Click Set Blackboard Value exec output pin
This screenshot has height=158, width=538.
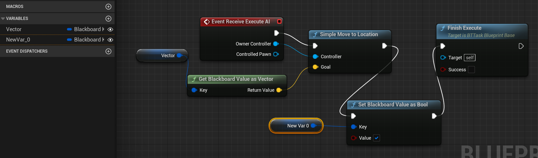[434, 116]
